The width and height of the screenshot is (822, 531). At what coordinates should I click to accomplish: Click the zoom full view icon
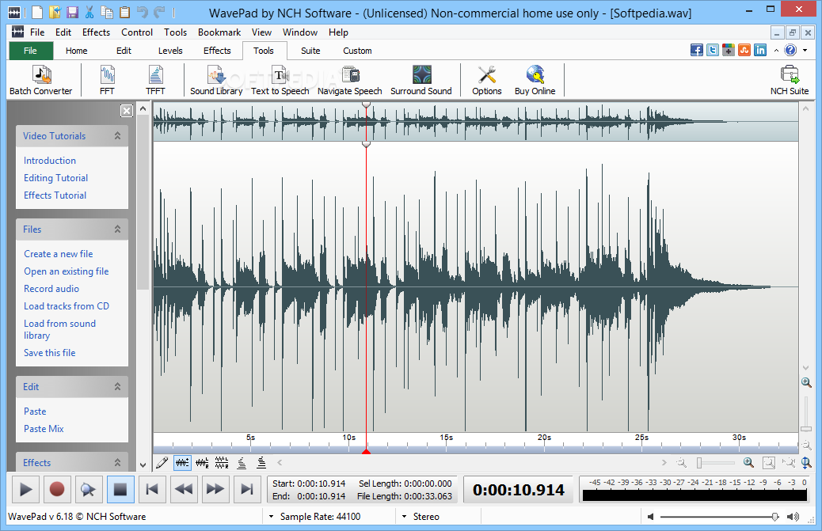(x=768, y=462)
